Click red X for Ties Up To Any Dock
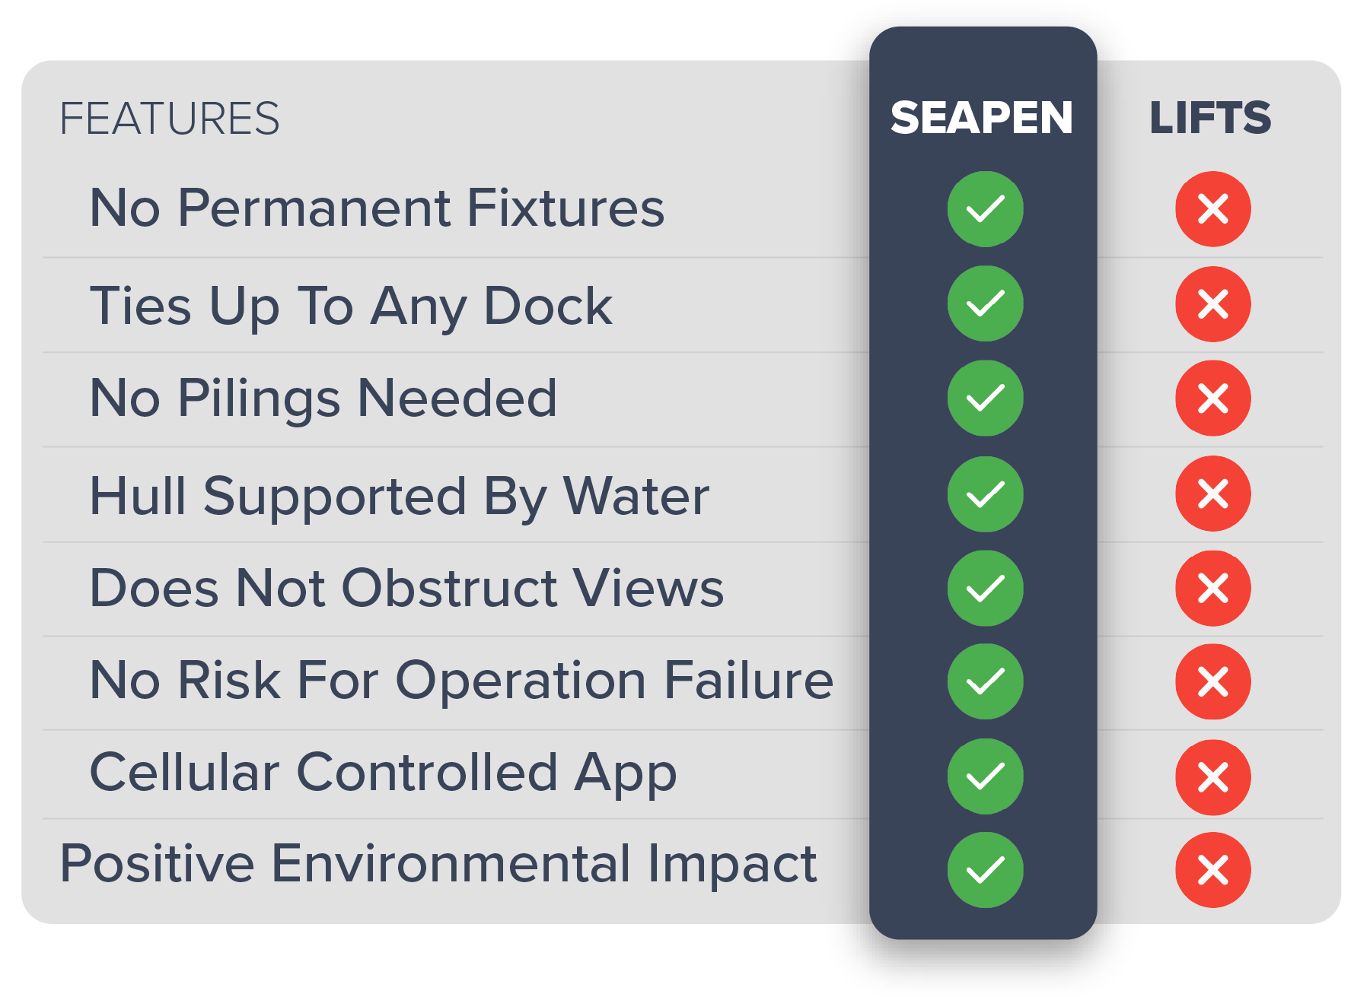1370x997 pixels. [1212, 303]
